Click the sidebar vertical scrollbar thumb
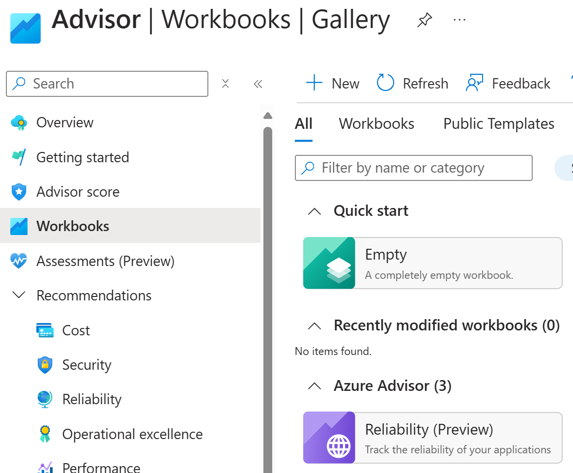Image resolution: width=573 pixels, height=473 pixels. pos(268,300)
